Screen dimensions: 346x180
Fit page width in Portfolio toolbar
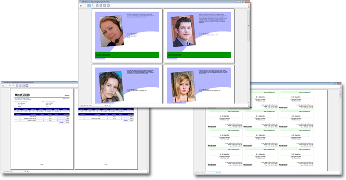pyautogui.click(x=101, y=6)
